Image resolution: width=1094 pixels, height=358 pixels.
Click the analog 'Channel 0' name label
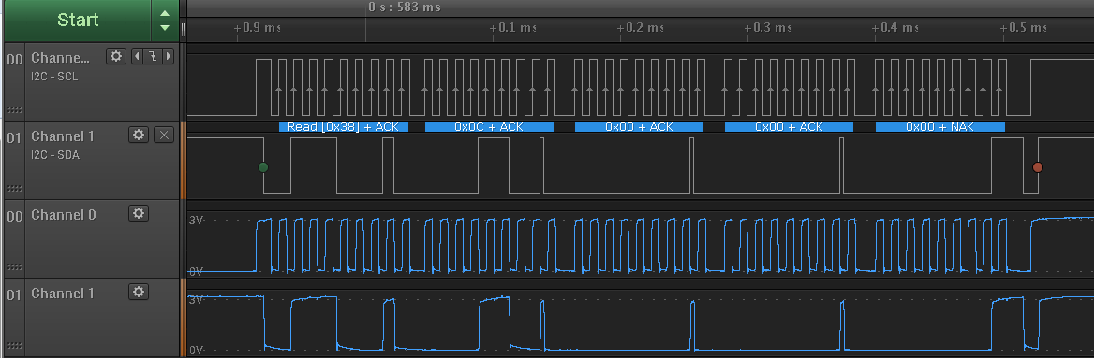tap(64, 215)
